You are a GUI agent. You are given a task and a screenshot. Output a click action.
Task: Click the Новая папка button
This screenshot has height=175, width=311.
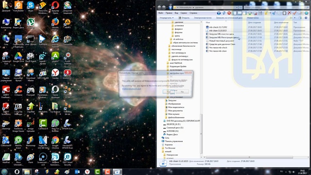(x=253, y=18)
